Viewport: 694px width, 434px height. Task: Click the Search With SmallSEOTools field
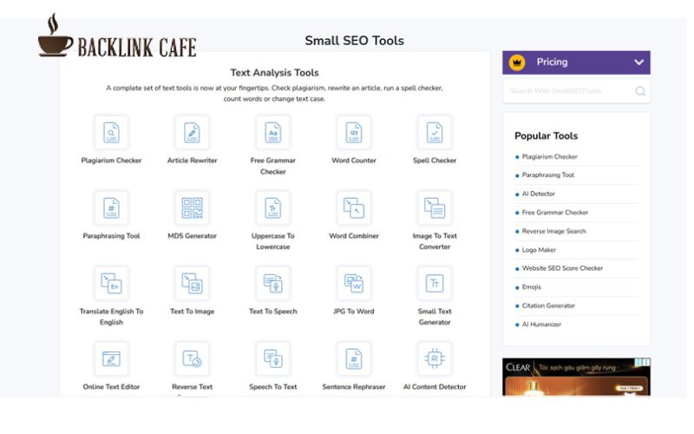(576, 91)
